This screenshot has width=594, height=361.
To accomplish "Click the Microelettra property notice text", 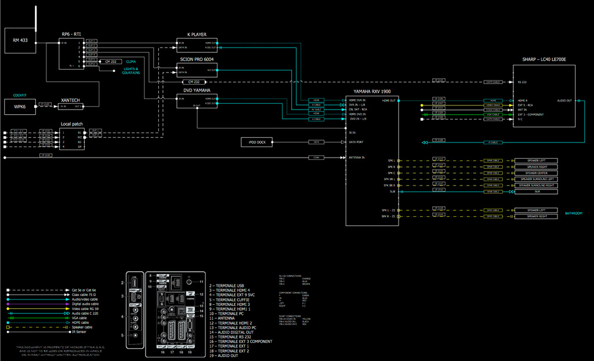I will pos(60,351).
